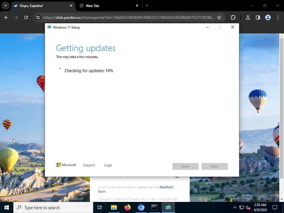
Task: Bookmark this page with the star
Action: coord(219,17)
